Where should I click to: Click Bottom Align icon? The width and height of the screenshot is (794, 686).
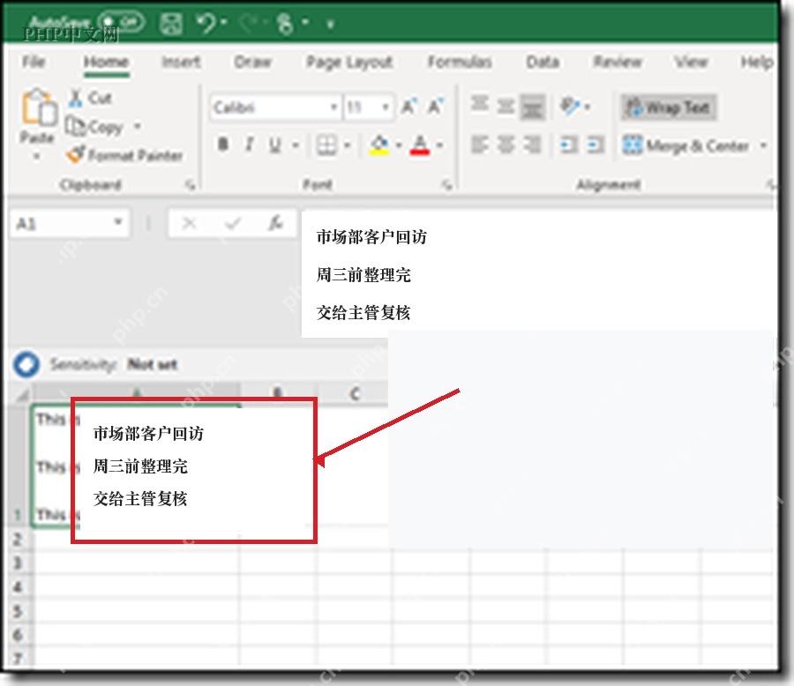click(x=532, y=108)
